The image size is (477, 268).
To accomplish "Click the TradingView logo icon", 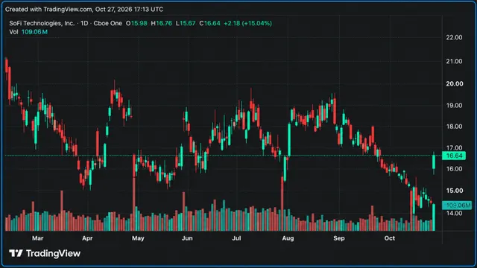I will [x=16, y=253].
